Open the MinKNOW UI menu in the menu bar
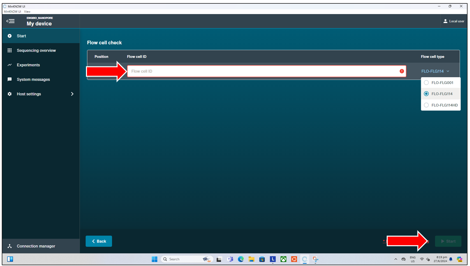Image resolution: width=470 pixels, height=266 pixels. 12,11
